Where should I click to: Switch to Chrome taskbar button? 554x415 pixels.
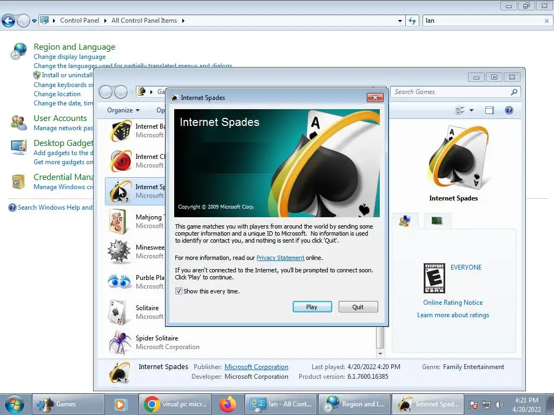(175, 404)
